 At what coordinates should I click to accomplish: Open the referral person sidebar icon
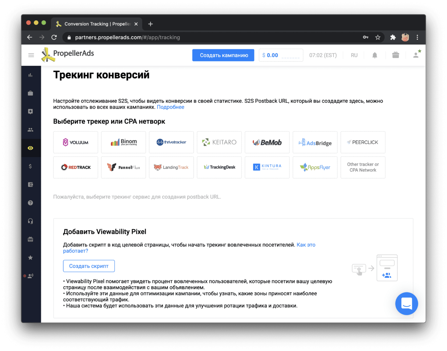(30, 276)
